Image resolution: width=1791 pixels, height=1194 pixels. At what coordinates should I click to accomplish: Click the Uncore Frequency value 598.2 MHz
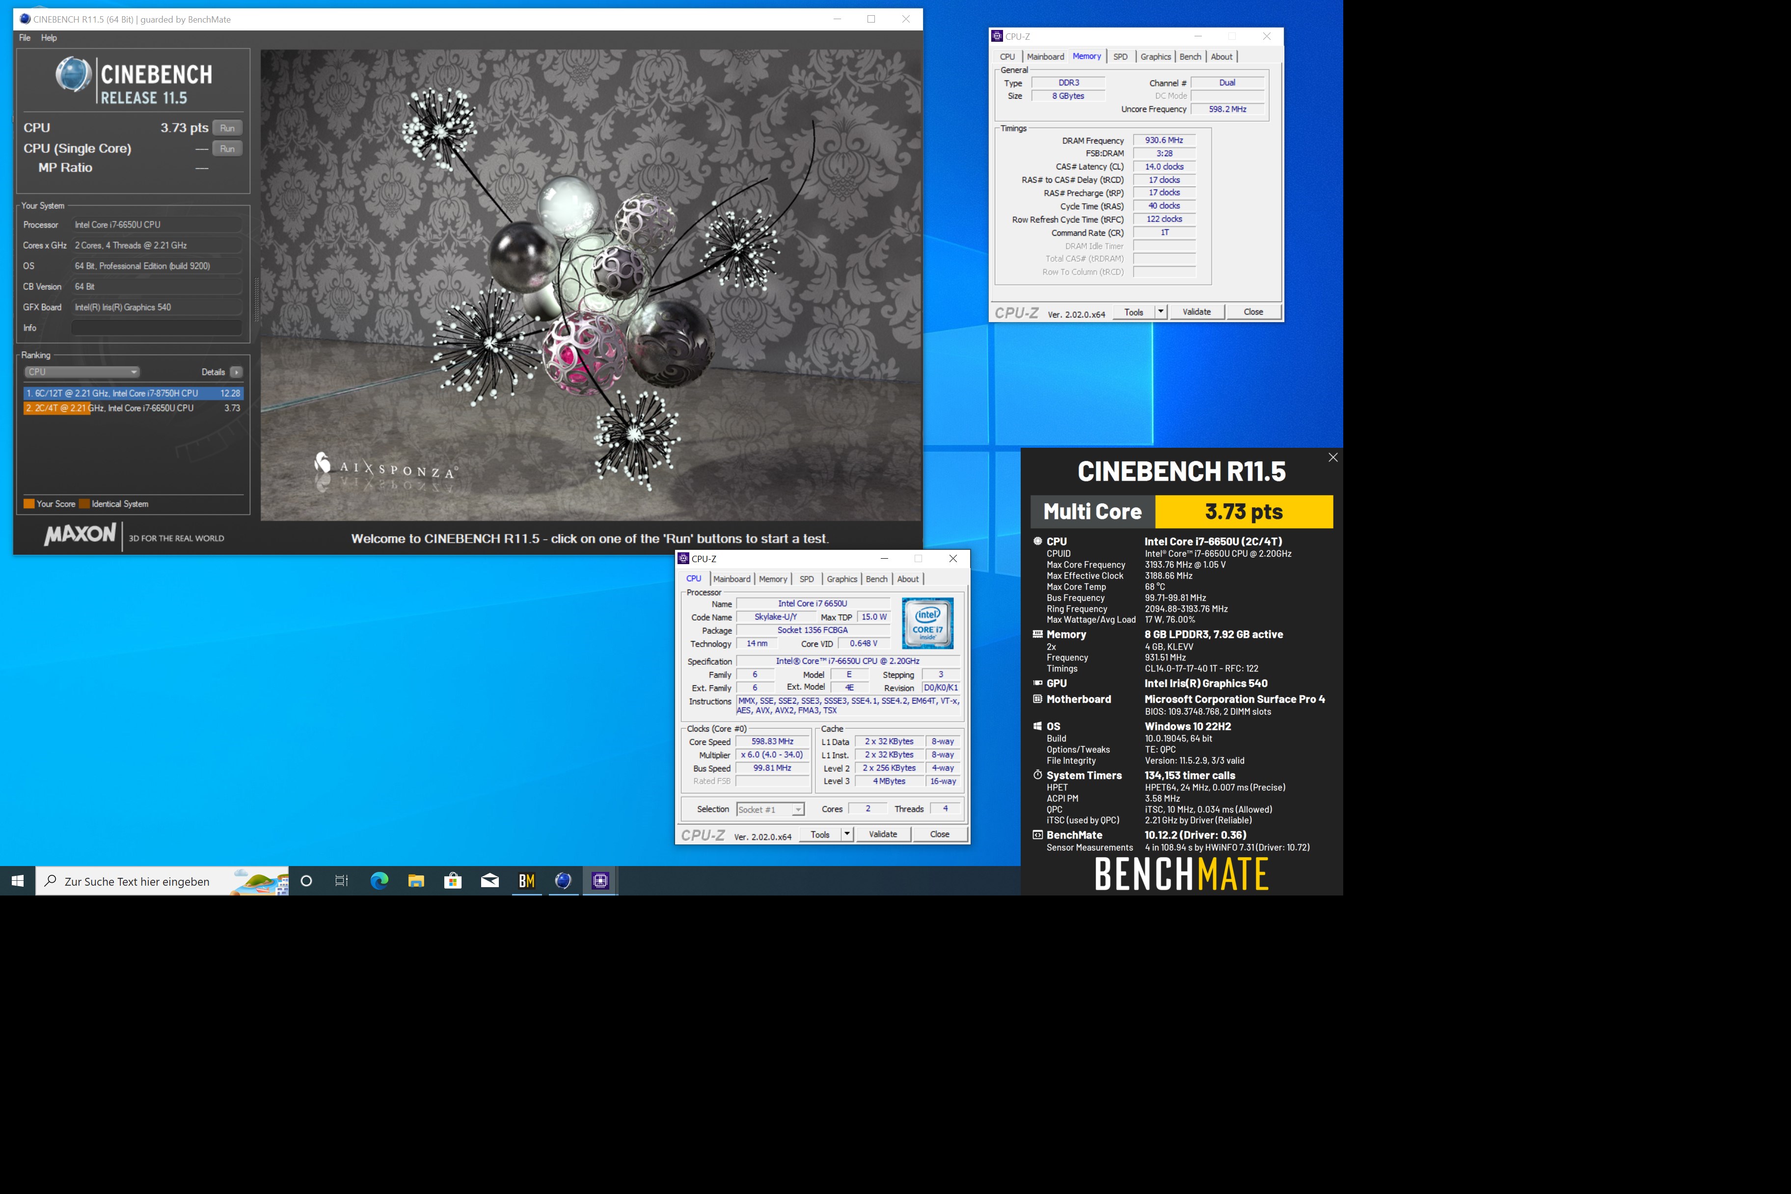pyautogui.click(x=1227, y=109)
